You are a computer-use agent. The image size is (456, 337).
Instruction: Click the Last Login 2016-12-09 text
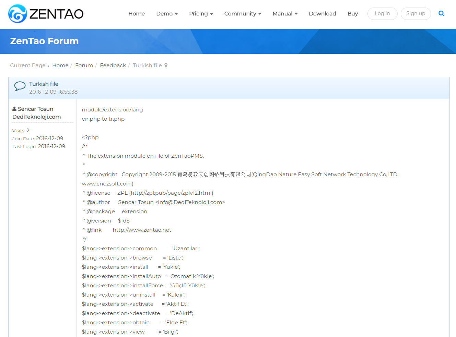coord(39,146)
